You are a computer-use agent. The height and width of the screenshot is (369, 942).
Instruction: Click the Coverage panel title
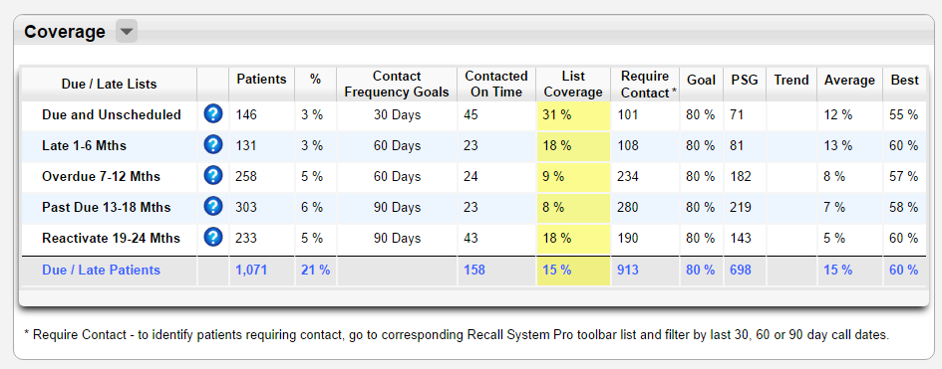tap(65, 31)
